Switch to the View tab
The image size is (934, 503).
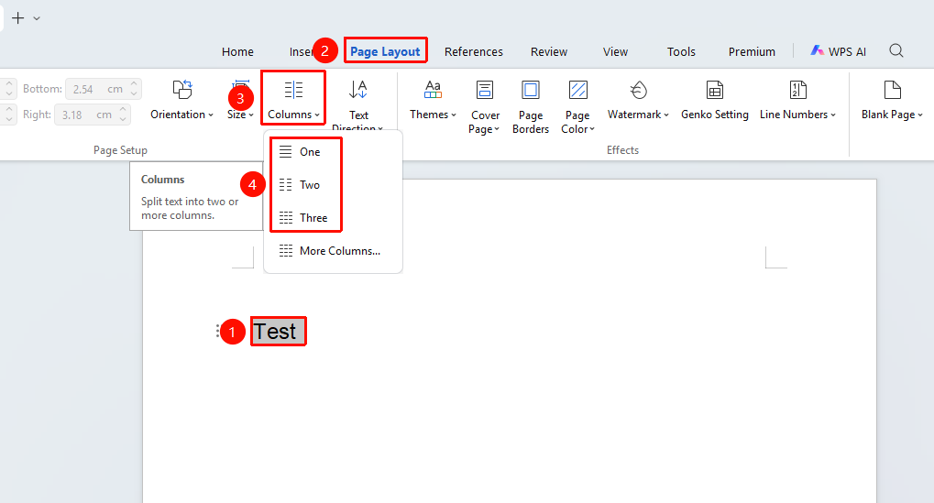pos(615,52)
